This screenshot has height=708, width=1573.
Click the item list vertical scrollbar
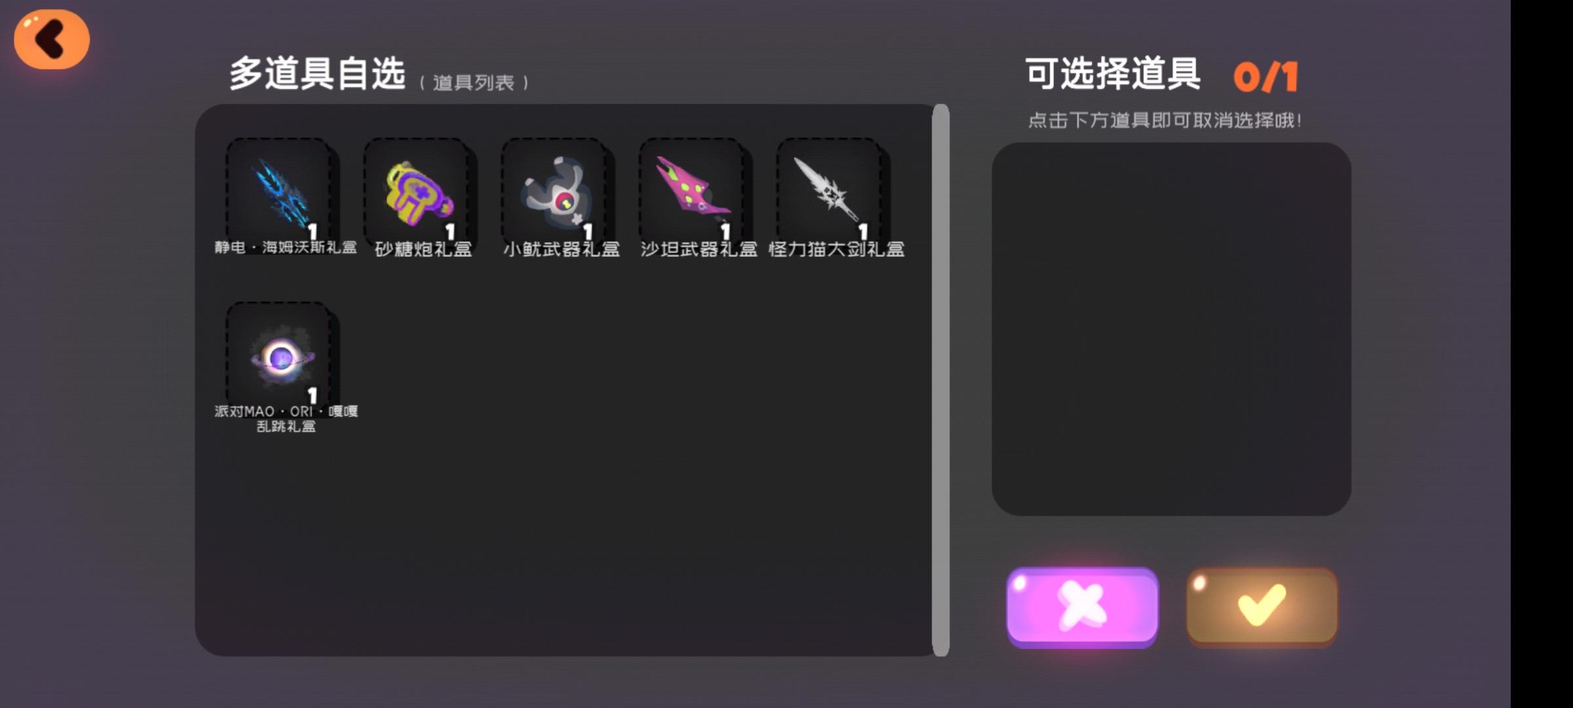point(941,380)
